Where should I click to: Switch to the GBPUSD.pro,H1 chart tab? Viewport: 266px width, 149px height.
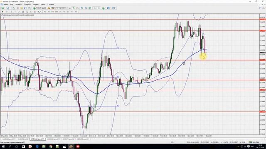coord(83,139)
